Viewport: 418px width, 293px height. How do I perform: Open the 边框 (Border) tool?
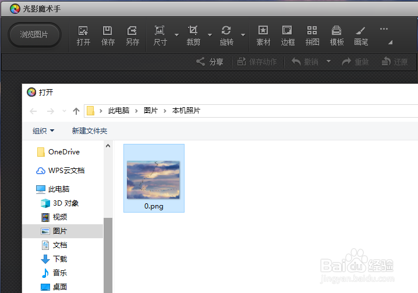pos(288,35)
